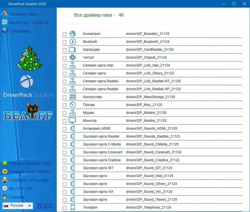The image size is (250, 212).
Task: Select Создать Отчёт SysInfo
Action: (x=30, y=172)
